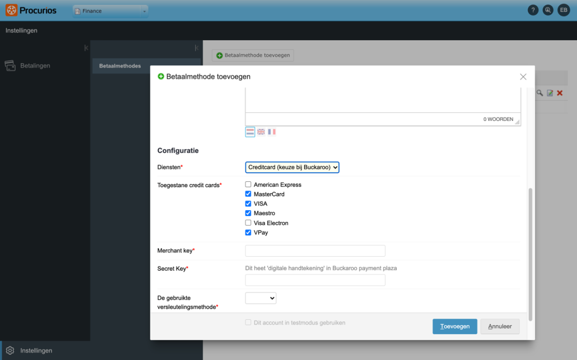Click the Toevoegen button

pos(455,326)
